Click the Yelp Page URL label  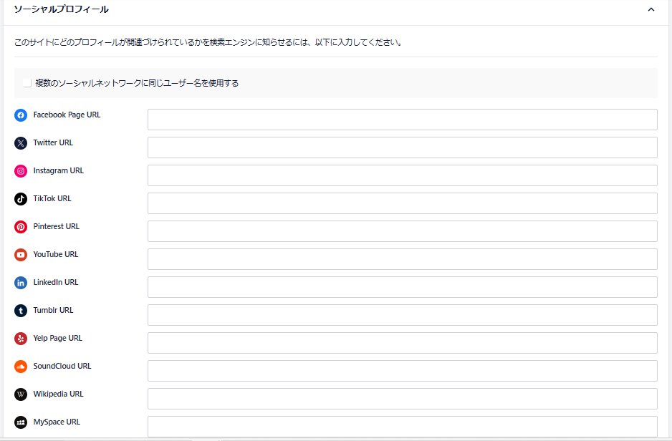tap(58, 338)
